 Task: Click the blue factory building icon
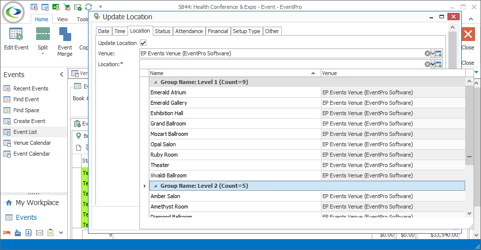click(x=18, y=233)
